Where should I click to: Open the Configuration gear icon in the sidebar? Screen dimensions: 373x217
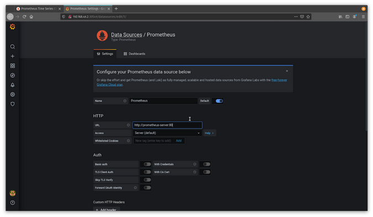[13, 94]
